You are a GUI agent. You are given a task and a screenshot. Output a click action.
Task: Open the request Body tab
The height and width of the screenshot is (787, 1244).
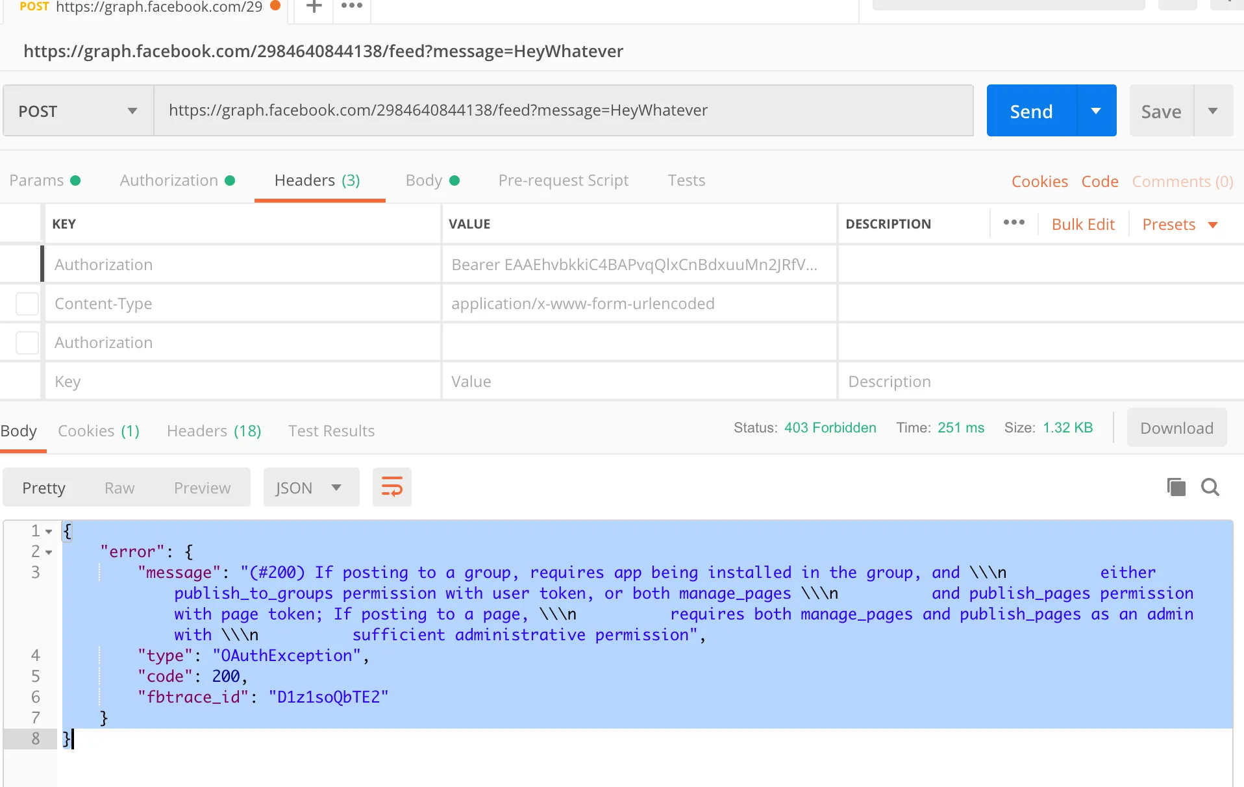(432, 181)
